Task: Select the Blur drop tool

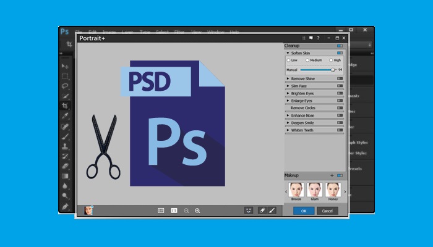Action: tap(65, 186)
